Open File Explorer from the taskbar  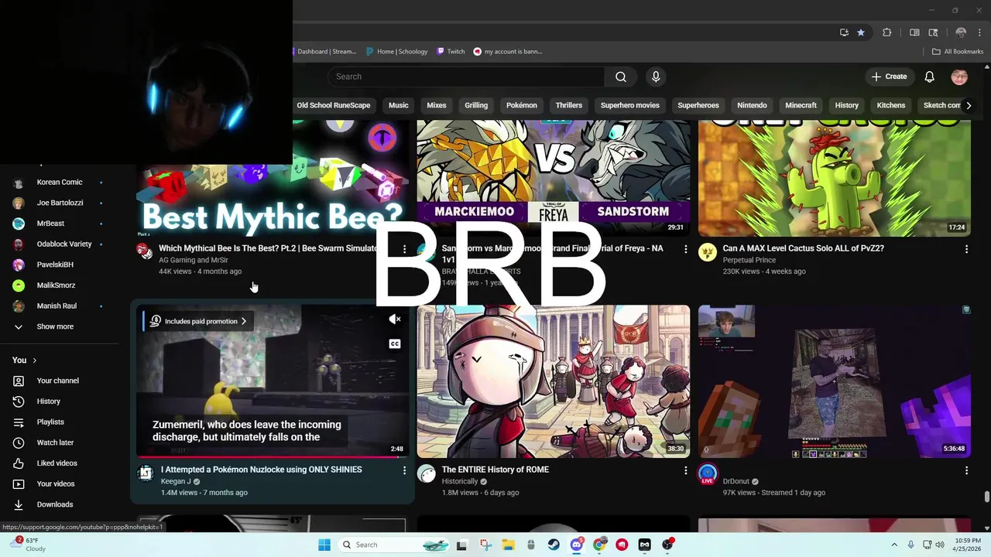[x=508, y=545]
